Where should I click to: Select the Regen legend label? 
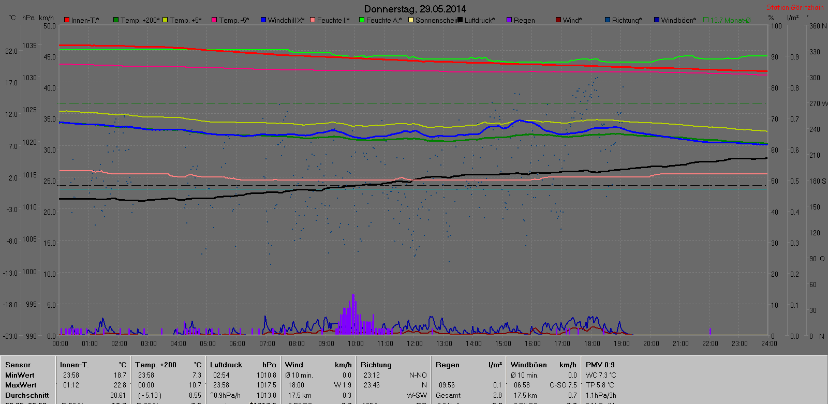coord(524,20)
